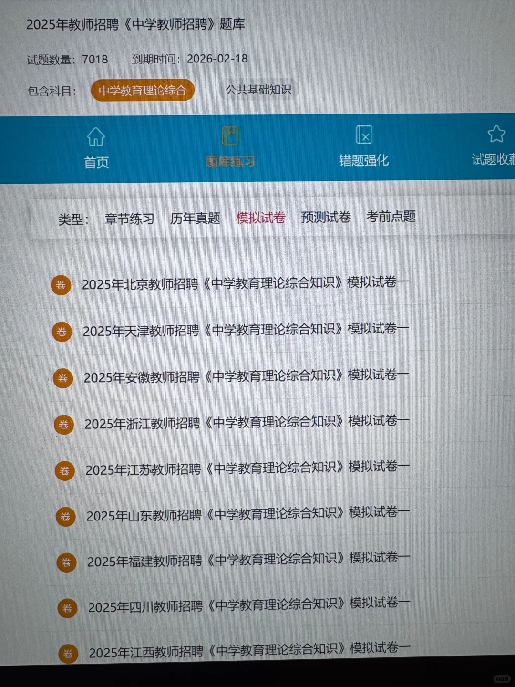Open the 2025年安徽教师招聘 mock paper
This screenshot has height=687, width=515.
coord(246,377)
